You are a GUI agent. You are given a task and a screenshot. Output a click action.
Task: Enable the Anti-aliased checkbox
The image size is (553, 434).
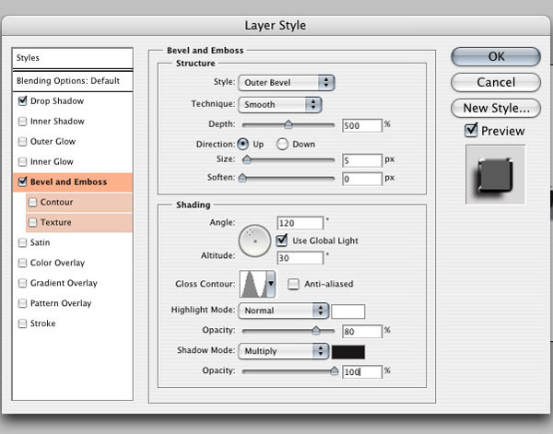click(x=294, y=284)
